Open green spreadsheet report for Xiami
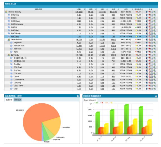This screenshot has width=161, height=147. coord(155,52)
